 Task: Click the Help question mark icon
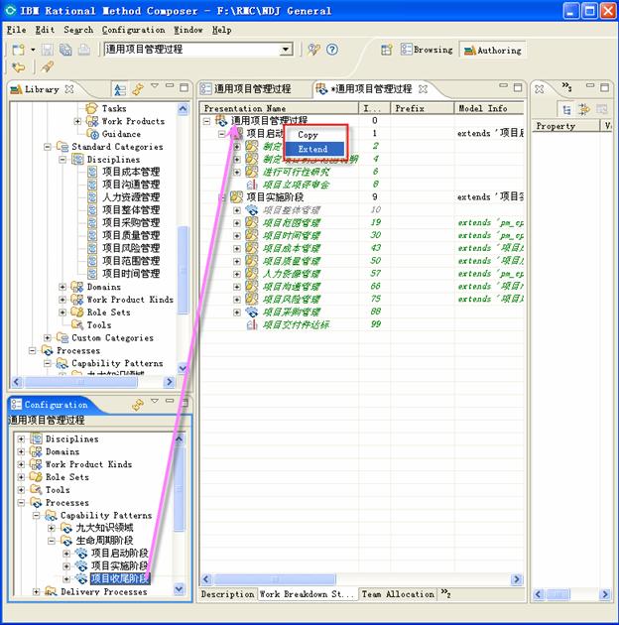point(332,50)
